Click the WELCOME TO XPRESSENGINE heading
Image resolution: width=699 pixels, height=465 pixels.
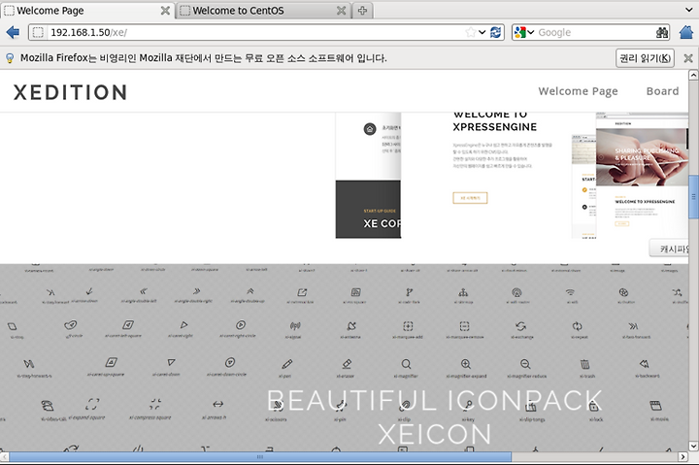point(495,121)
